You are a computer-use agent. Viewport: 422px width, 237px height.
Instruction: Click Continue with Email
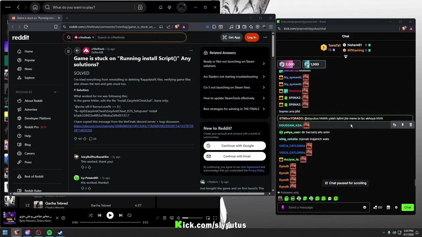235,156
